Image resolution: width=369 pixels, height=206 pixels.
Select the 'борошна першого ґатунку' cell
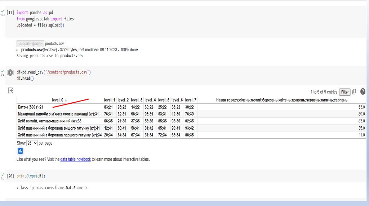click(x=59, y=135)
